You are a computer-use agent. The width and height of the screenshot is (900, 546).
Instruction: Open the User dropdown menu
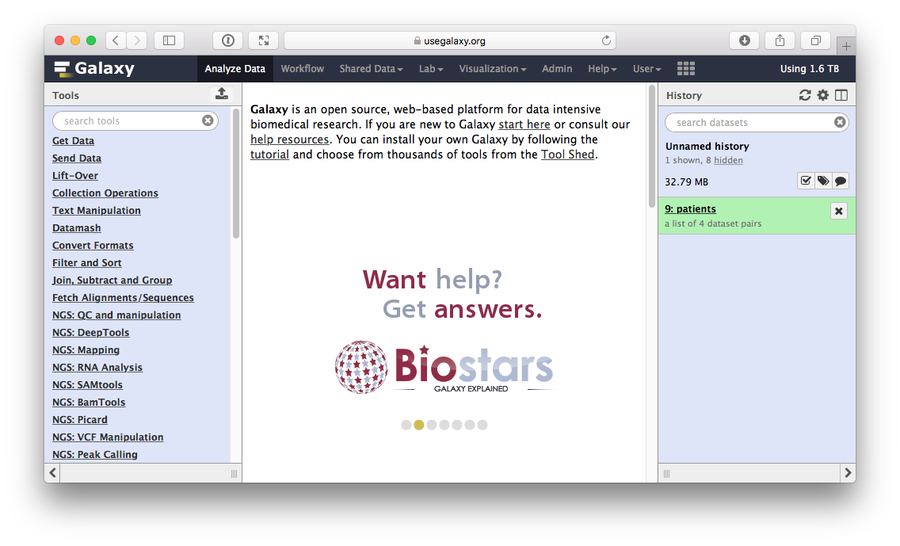point(646,69)
